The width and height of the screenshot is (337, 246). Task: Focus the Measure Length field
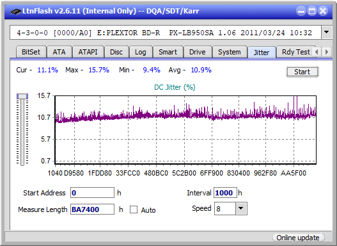(93, 209)
